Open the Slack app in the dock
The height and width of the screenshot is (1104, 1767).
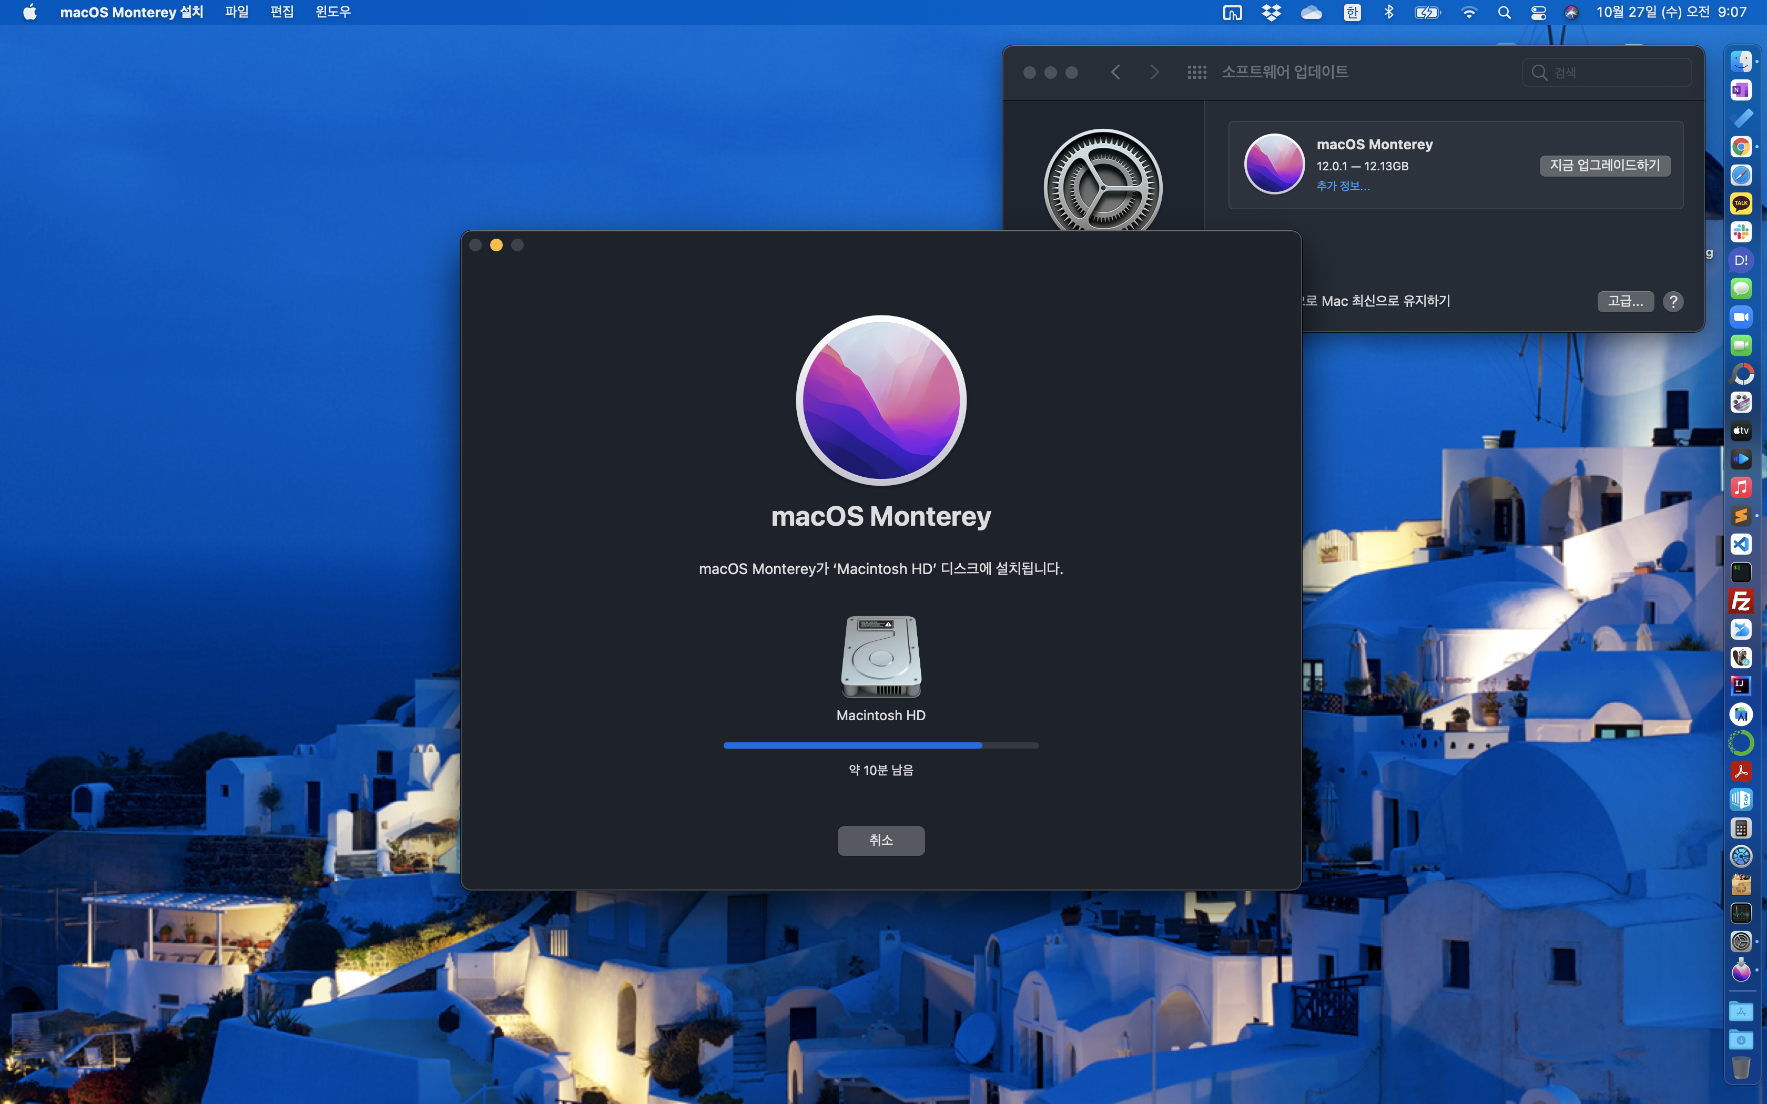tap(1741, 231)
